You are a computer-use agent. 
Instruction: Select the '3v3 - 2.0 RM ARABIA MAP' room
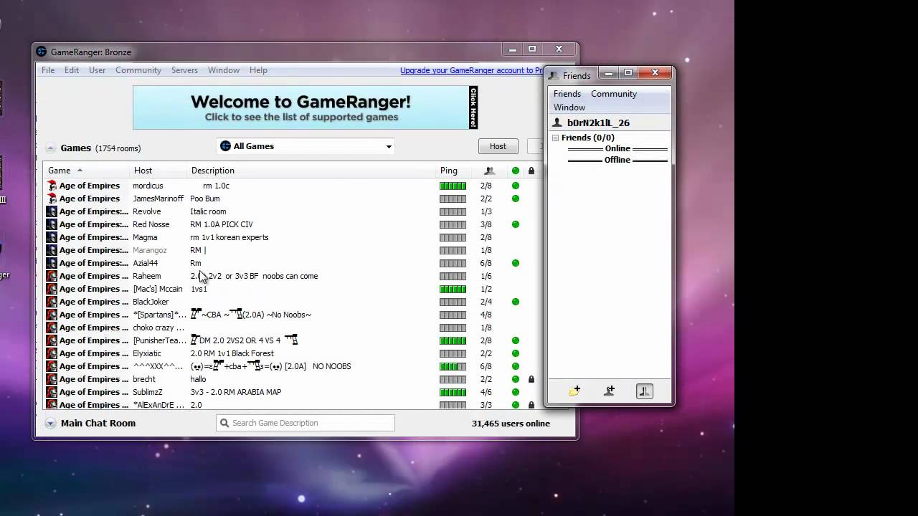pos(236,392)
